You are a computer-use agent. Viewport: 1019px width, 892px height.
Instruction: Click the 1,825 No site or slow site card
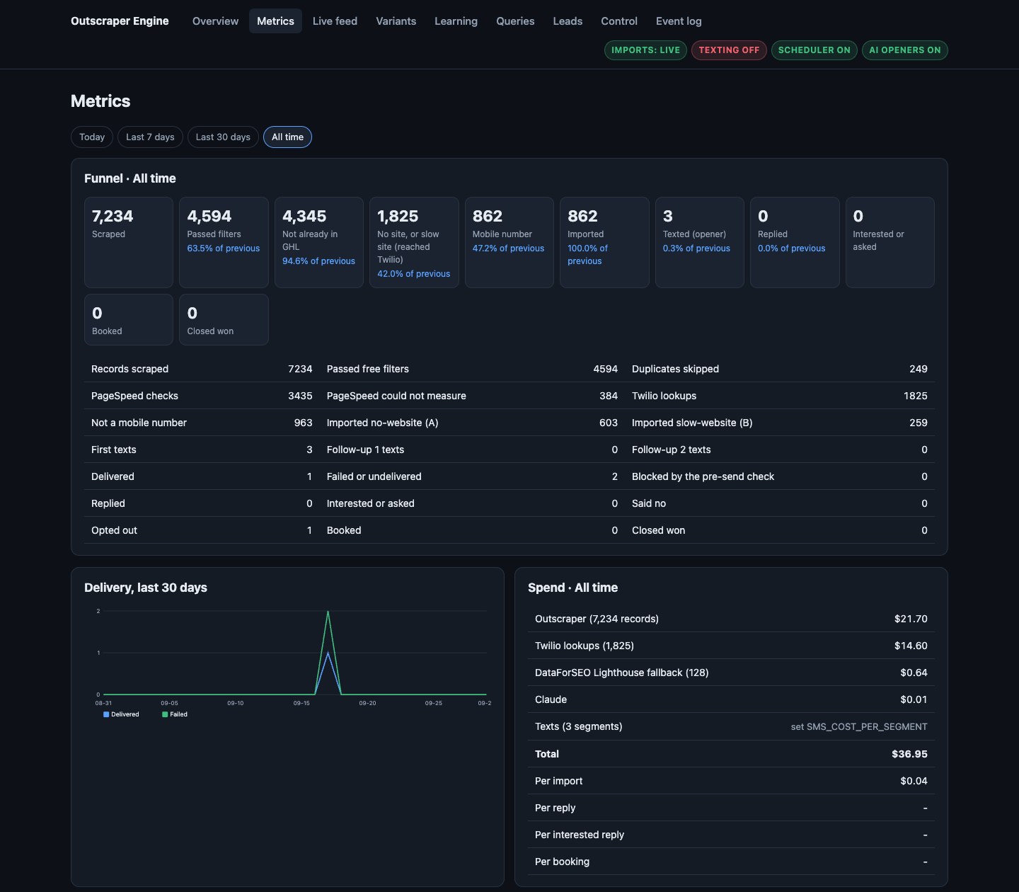coord(414,242)
